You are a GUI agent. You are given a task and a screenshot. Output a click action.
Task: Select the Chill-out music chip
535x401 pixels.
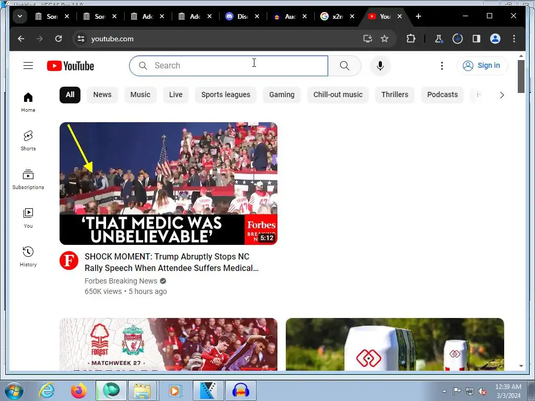tap(338, 95)
